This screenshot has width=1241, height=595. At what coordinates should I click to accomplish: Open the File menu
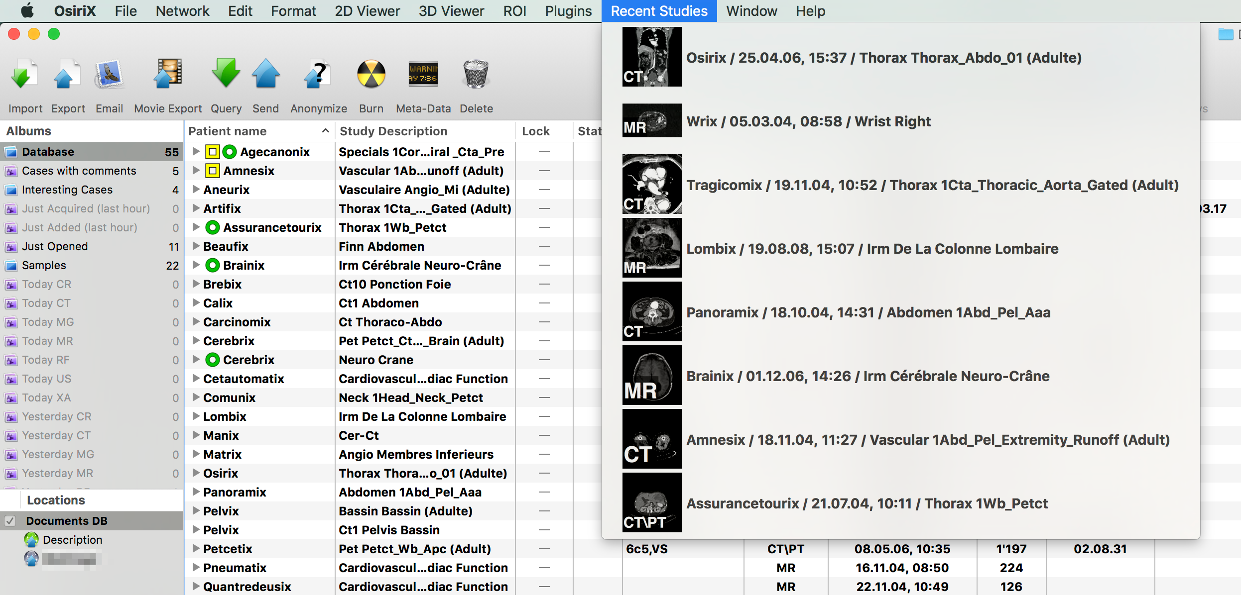pyautogui.click(x=125, y=11)
